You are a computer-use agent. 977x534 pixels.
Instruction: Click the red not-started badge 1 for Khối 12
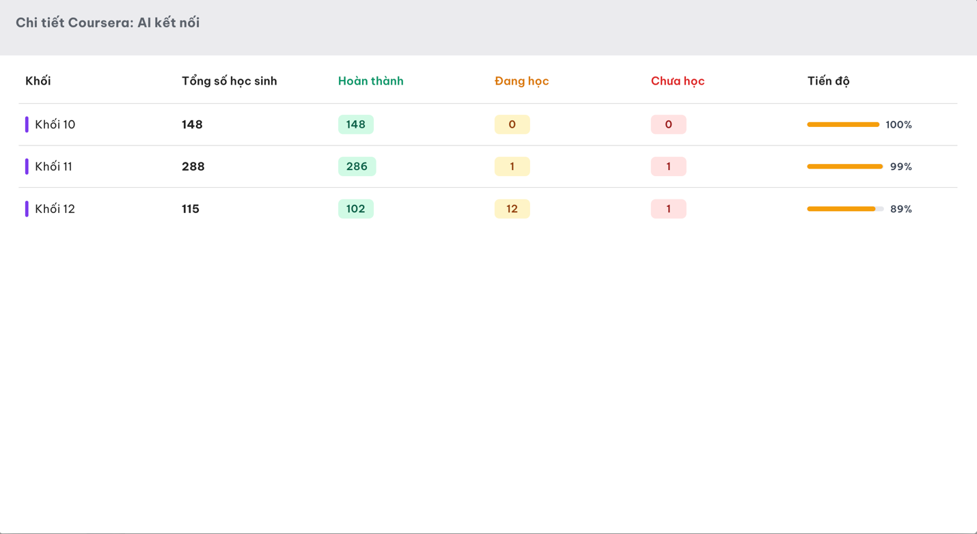click(x=669, y=209)
